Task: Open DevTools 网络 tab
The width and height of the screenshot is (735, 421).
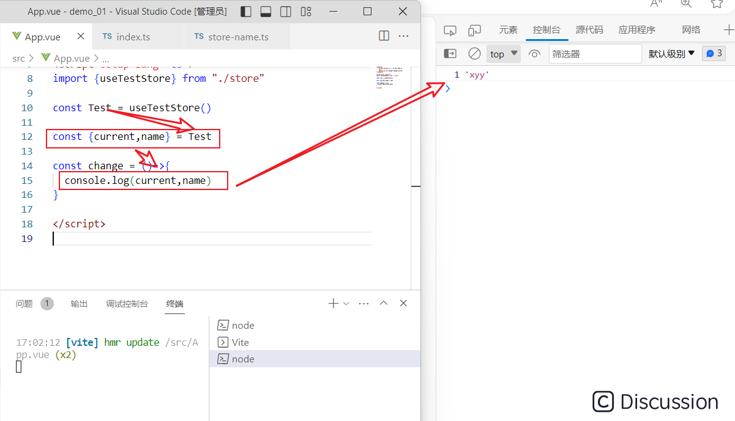Action: [691, 29]
